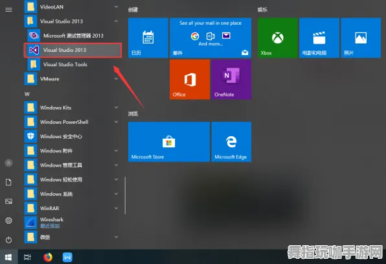
Task: Open the user account icon
Action: pos(8,163)
